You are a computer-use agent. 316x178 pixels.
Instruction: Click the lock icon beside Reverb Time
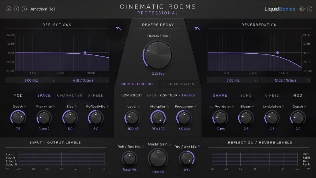170,36
